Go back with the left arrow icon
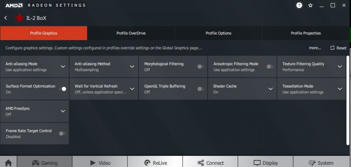The width and height of the screenshot is (351, 167). 6,18
